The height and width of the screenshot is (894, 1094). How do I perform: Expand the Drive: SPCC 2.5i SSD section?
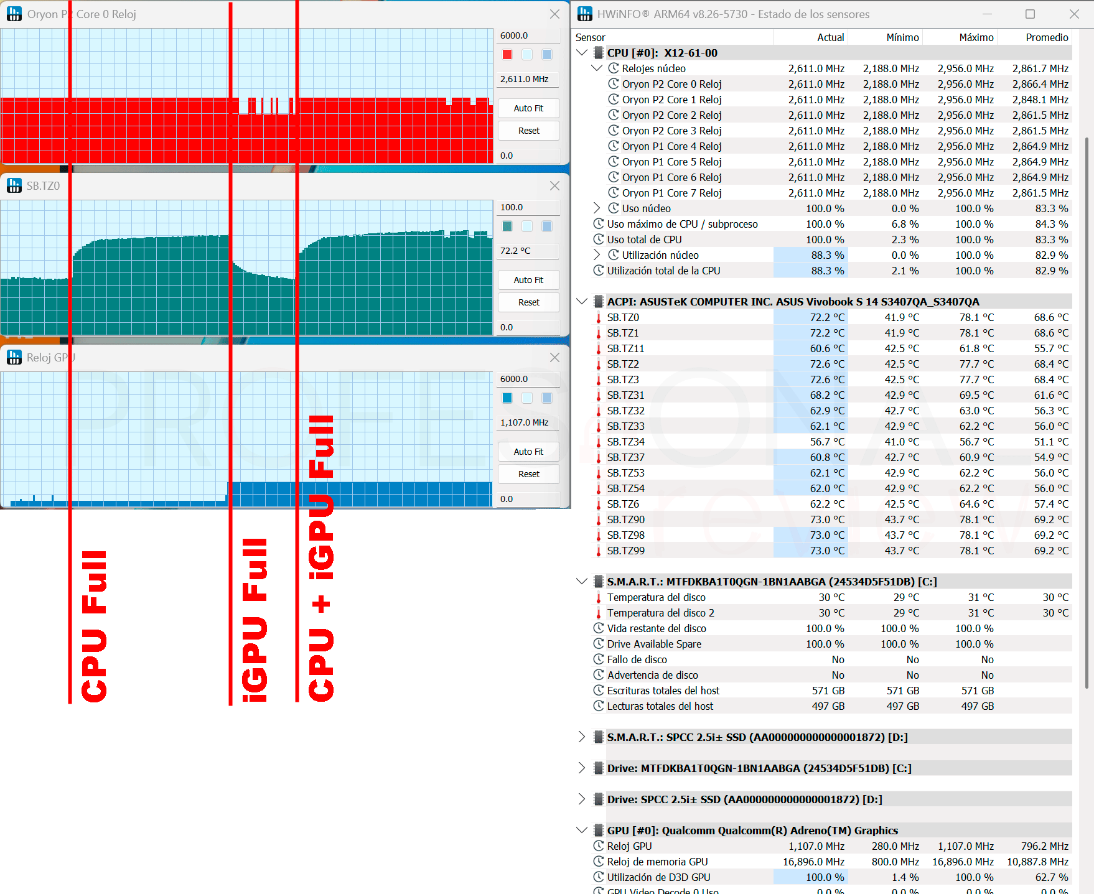(x=582, y=799)
